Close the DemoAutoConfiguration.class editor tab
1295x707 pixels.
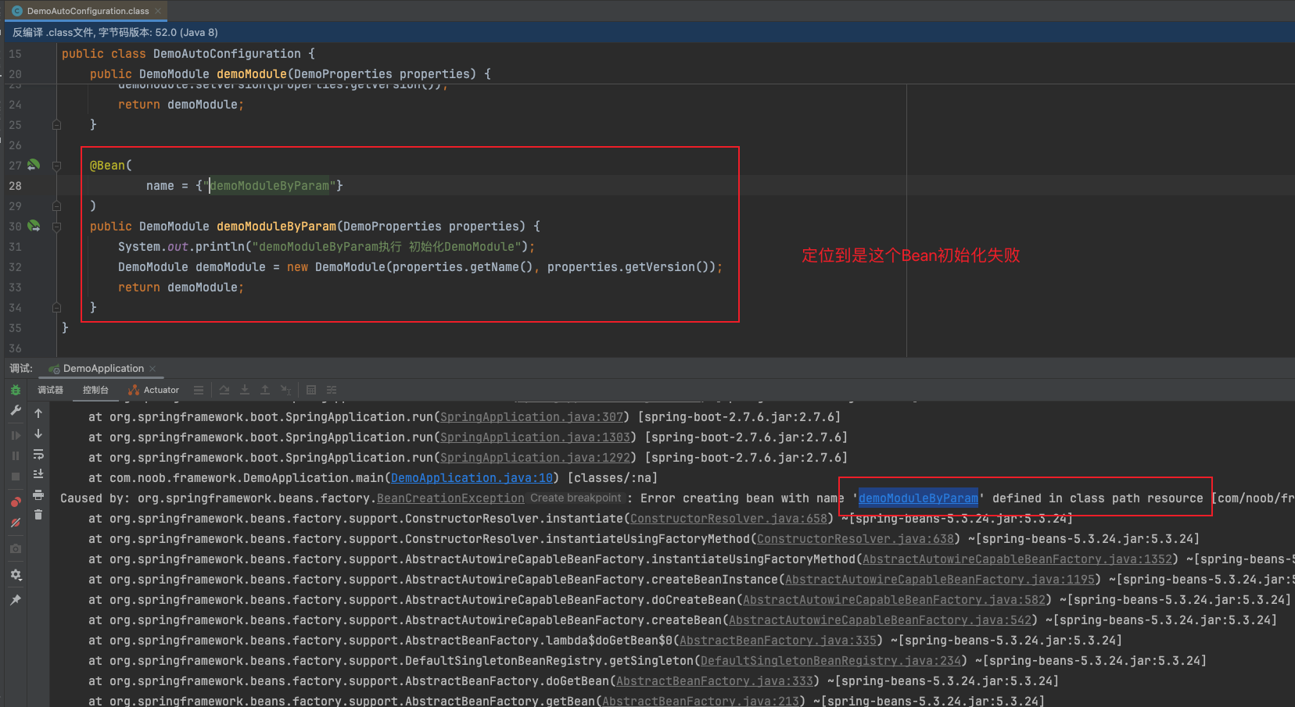[x=158, y=11]
